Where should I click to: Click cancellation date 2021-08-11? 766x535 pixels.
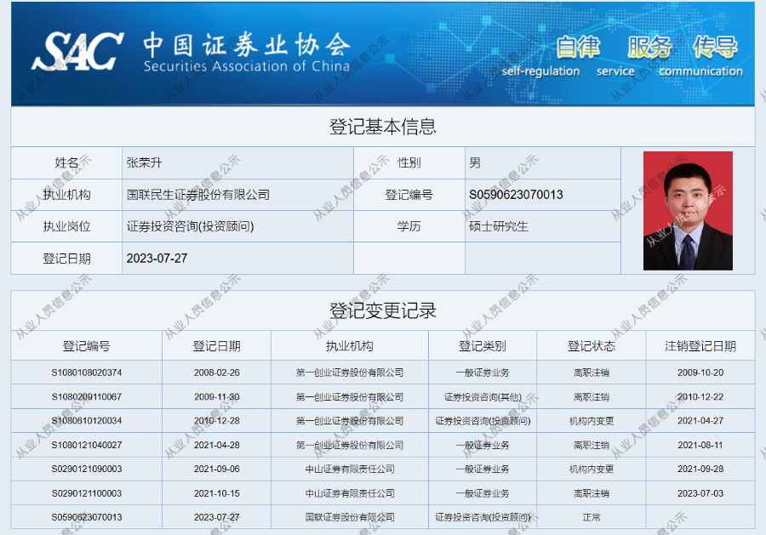[x=700, y=445]
